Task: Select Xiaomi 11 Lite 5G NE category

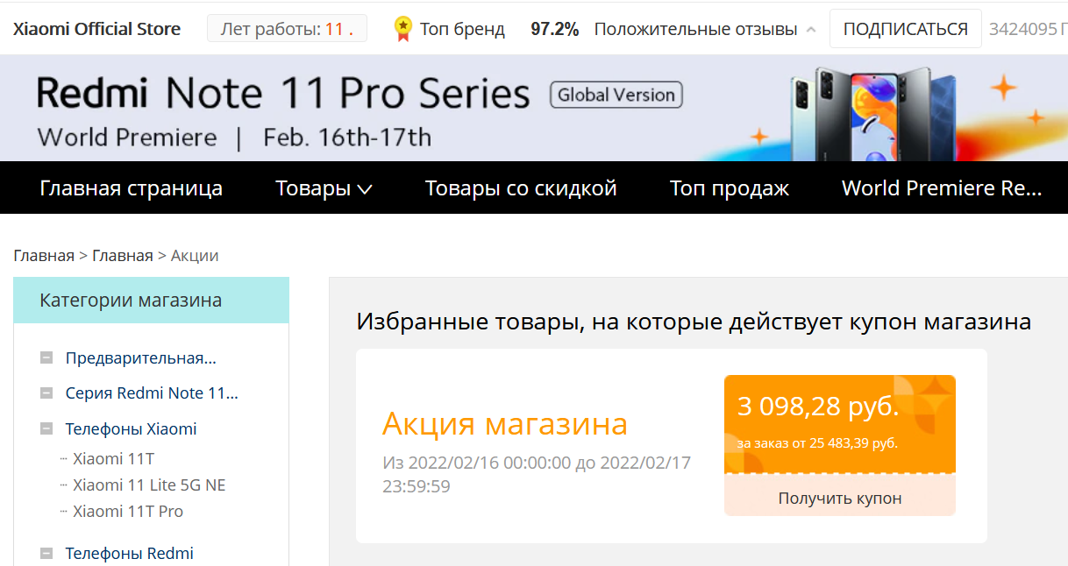Action: point(149,485)
